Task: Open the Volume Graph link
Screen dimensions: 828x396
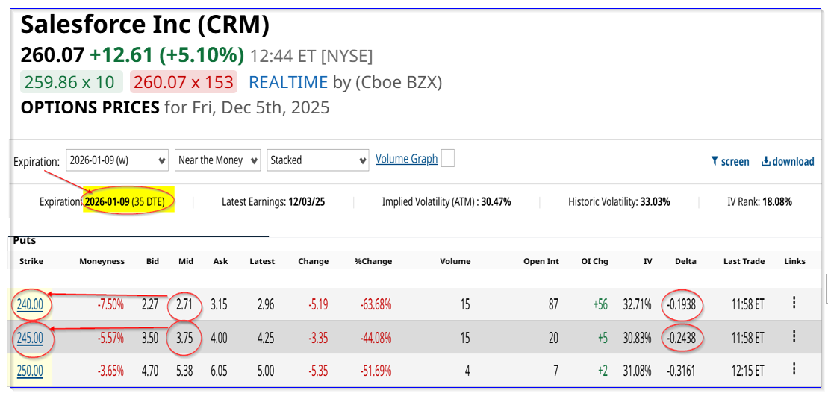Action: tap(406, 159)
